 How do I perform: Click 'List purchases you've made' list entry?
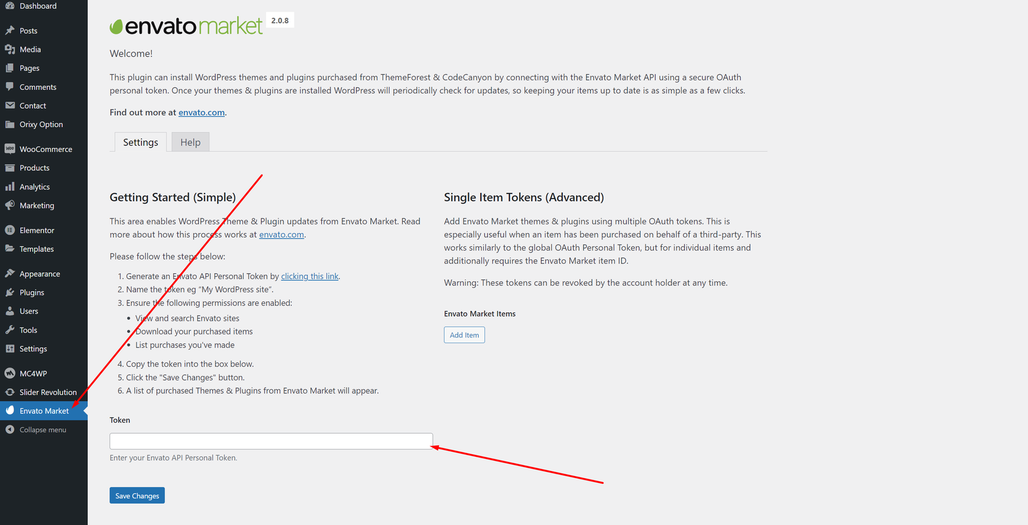(x=185, y=345)
